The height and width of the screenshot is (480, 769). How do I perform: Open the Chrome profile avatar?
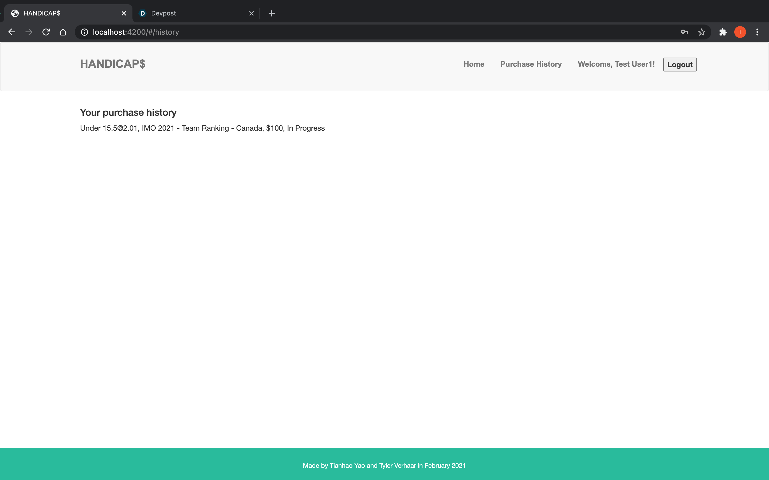(740, 32)
